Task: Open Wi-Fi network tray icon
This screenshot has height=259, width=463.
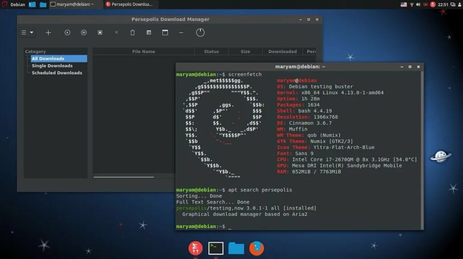Action: tap(411, 5)
